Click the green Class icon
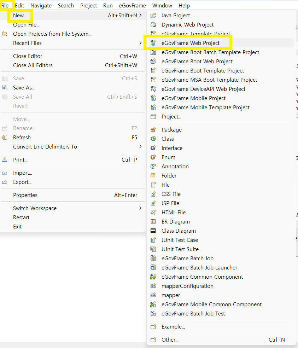 [153, 139]
